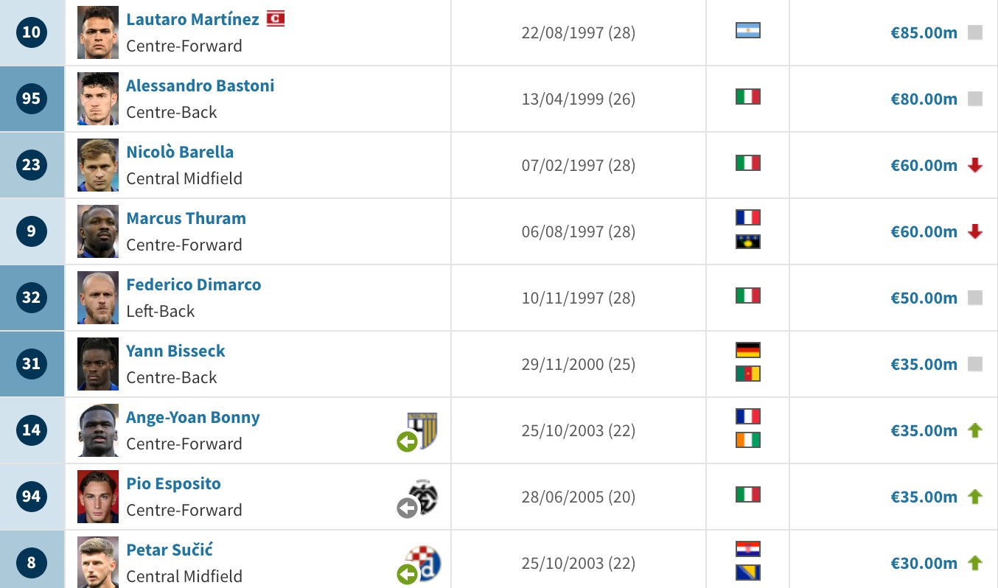Click the captain badge beside Lautaro Martínez
Image resolution: width=998 pixels, height=588 pixels.
pyautogui.click(x=276, y=18)
